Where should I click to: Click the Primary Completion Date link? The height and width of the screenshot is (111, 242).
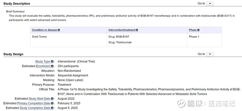34,103
